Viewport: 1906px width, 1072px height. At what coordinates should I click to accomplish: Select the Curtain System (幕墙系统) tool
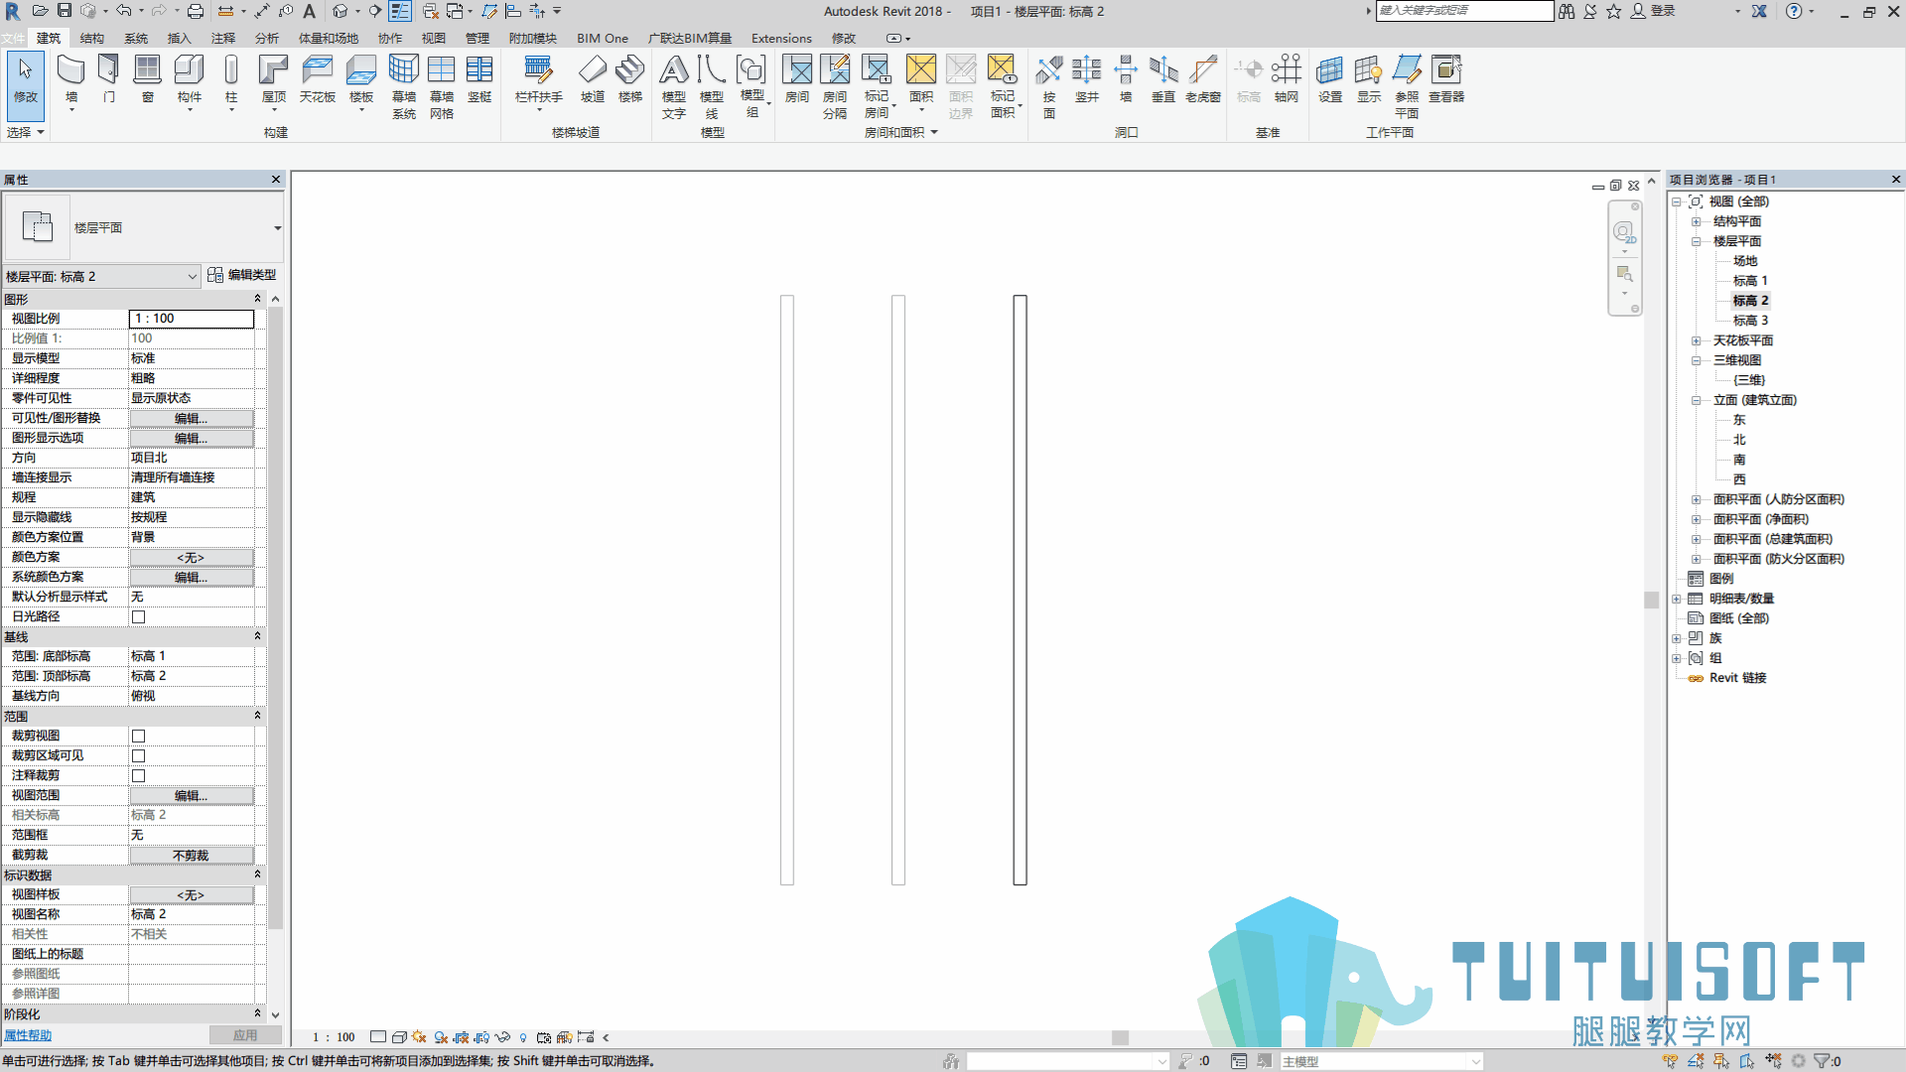click(403, 85)
